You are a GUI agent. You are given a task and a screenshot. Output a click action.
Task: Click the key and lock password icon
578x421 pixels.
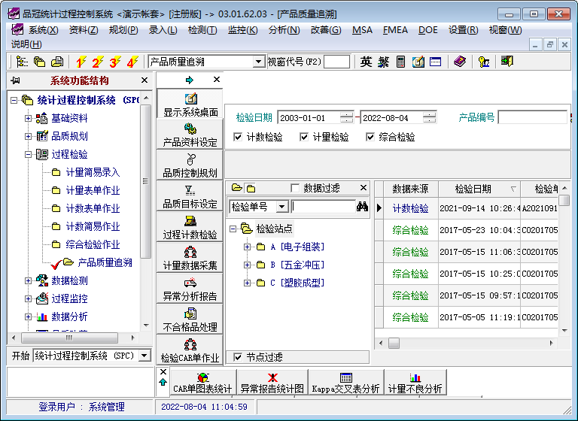(484, 62)
